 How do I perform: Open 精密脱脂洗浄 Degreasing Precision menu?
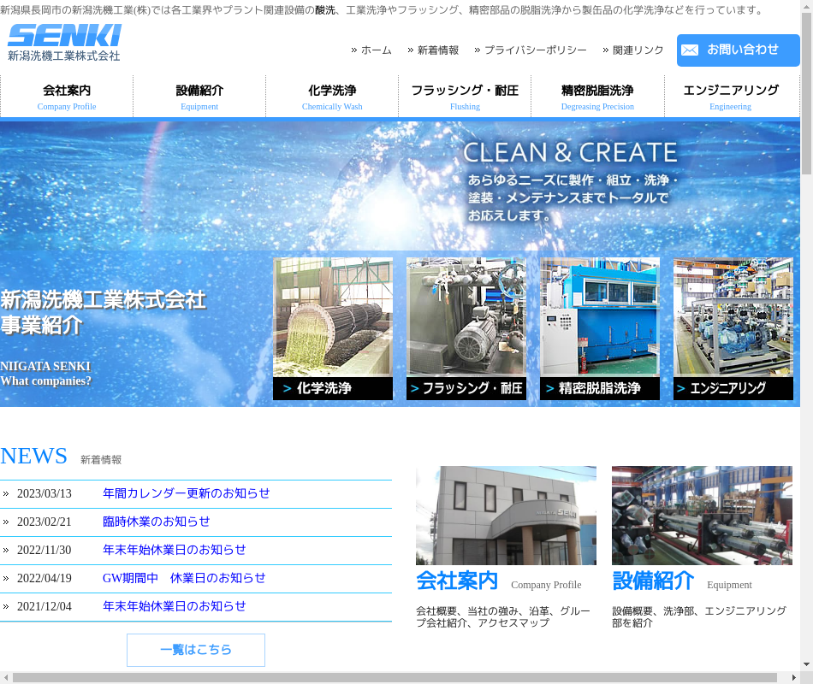597,97
